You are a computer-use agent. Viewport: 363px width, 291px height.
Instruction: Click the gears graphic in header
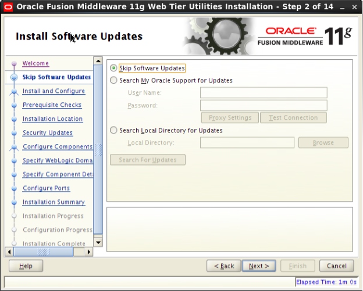click(220, 36)
